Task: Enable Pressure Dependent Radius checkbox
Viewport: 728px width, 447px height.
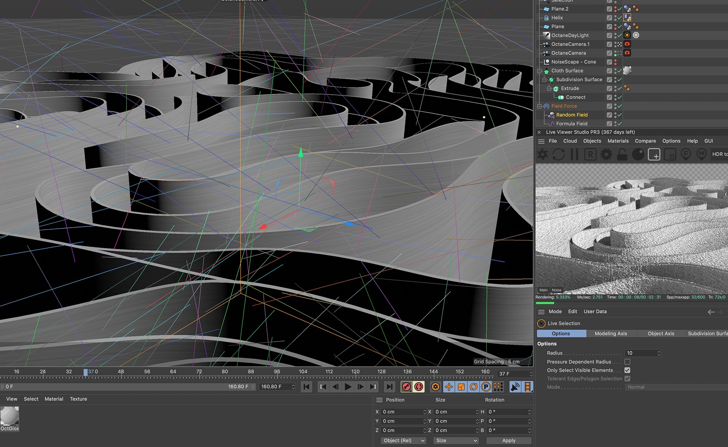Action: tap(627, 362)
